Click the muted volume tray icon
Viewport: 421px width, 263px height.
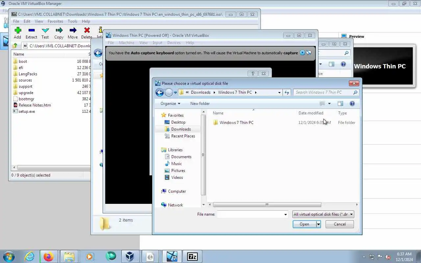(388, 257)
